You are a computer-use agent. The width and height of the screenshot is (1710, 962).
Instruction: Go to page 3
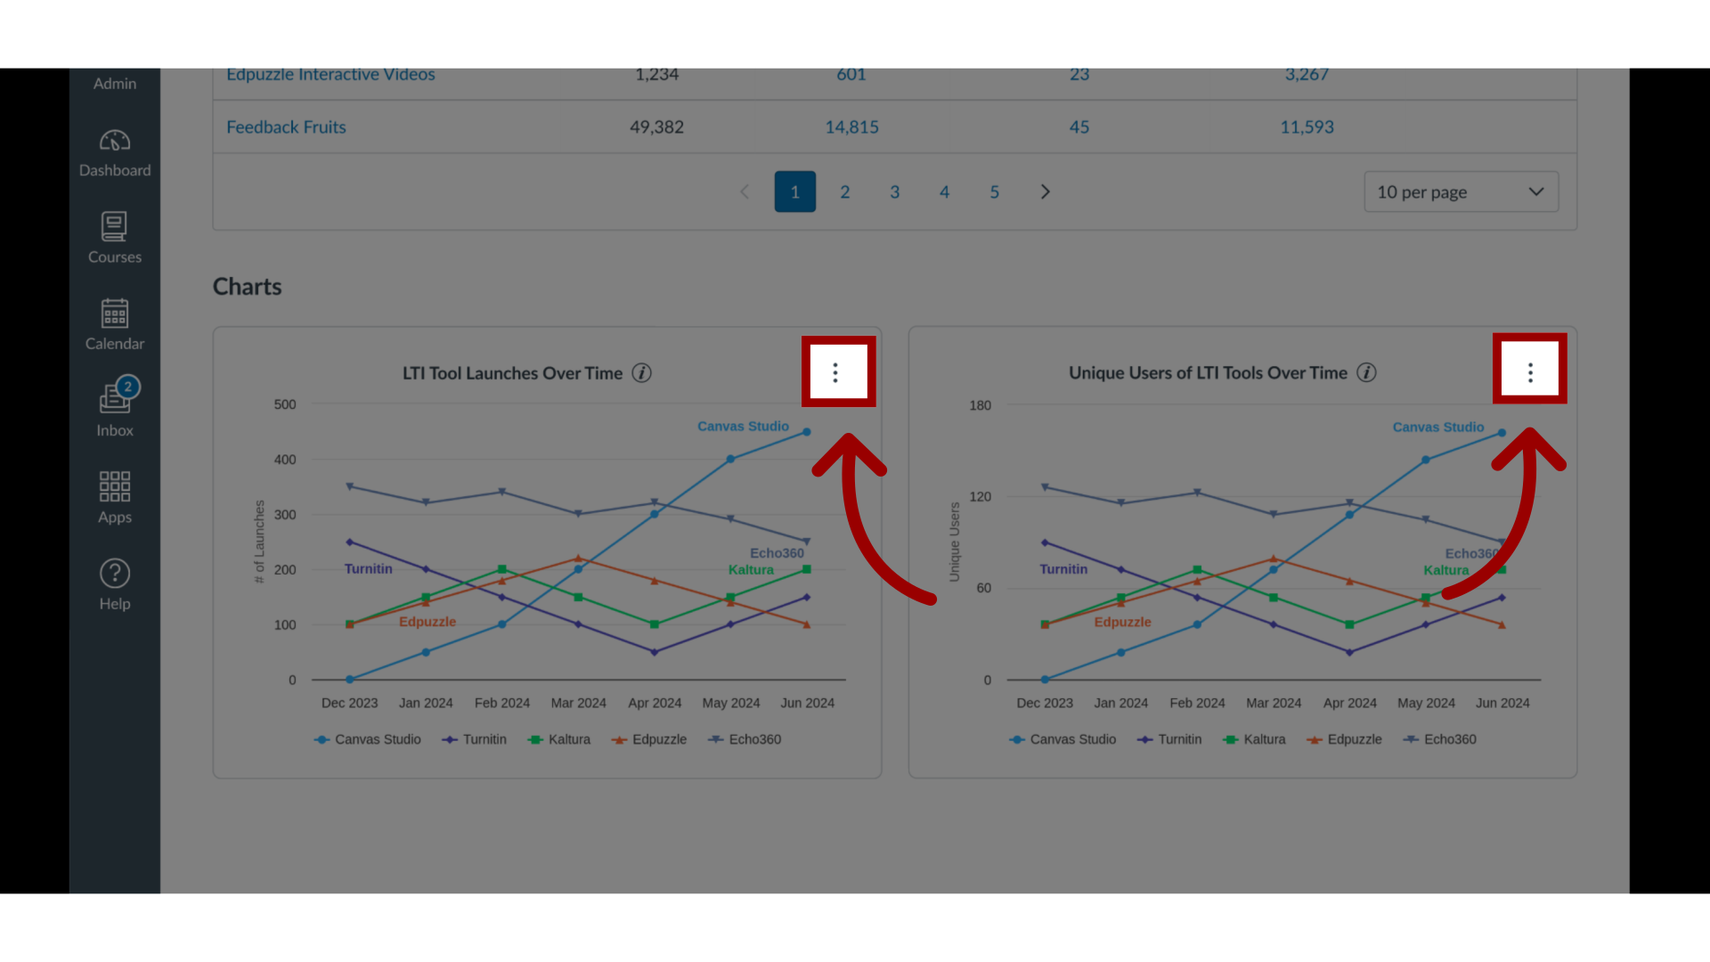click(895, 192)
